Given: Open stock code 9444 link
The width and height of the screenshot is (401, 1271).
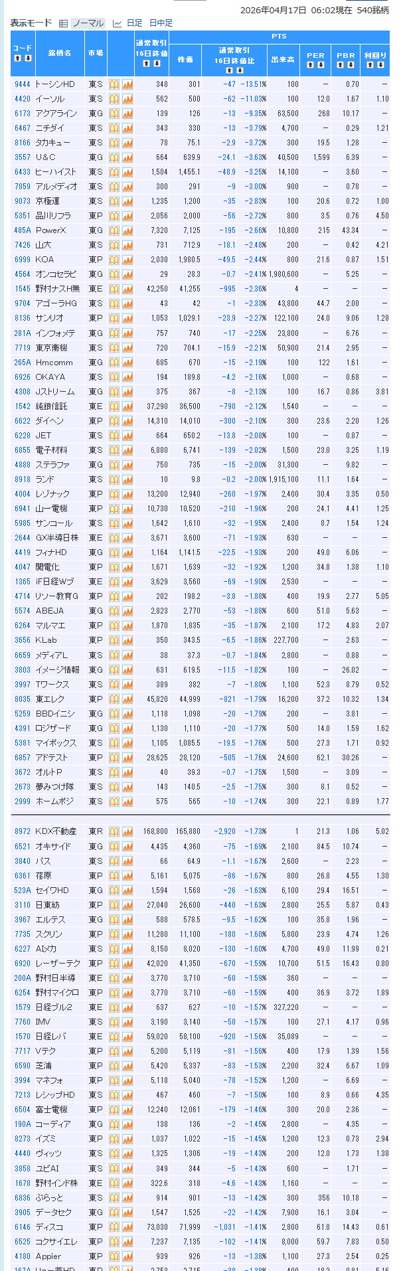Looking at the screenshot, I should pyautogui.click(x=23, y=84).
